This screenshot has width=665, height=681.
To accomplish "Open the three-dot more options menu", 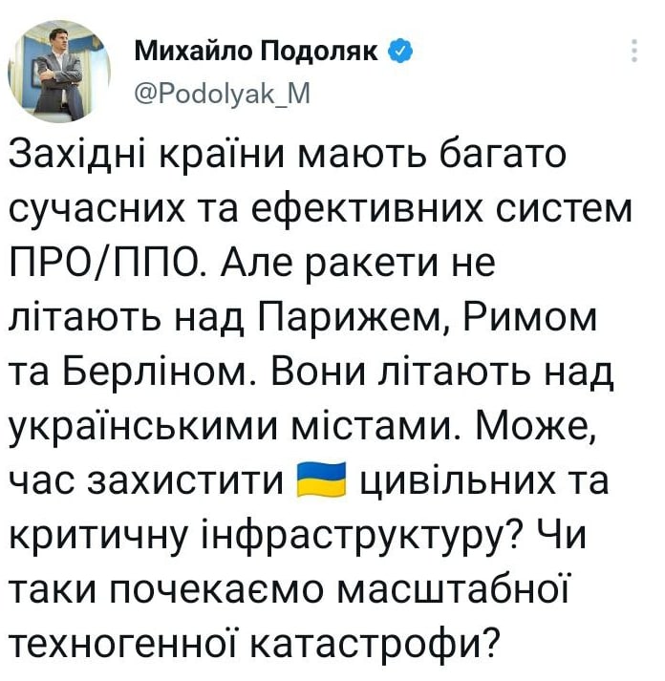I will coord(634,51).
